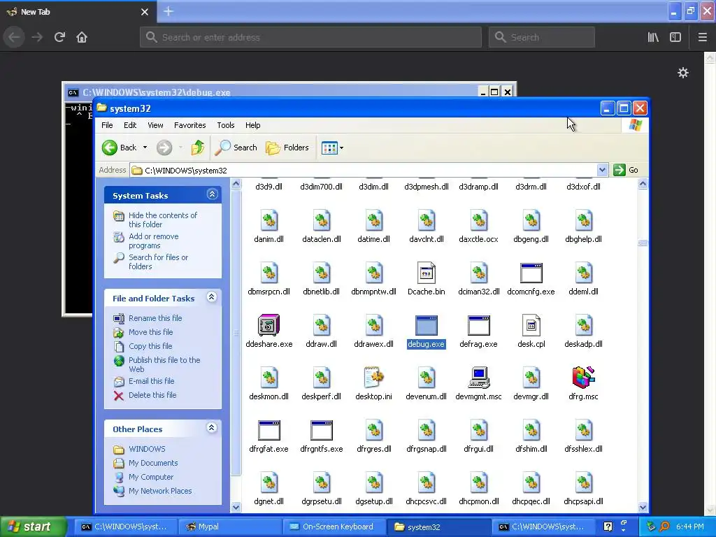Select the danim.dll file icon
Image resolution: width=716 pixels, height=537 pixels.
point(268,220)
